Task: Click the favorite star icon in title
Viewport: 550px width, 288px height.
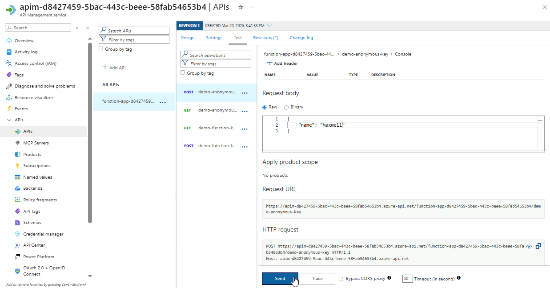Action: tap(241, 7)
